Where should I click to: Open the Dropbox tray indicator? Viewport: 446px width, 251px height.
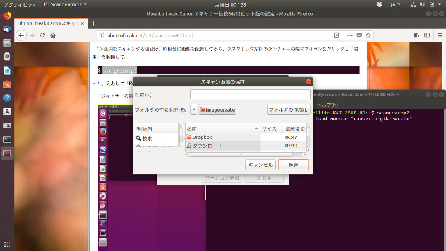[379, 4]
